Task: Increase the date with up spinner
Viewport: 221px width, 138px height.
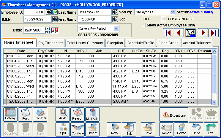Action: (x=48, y=29)
